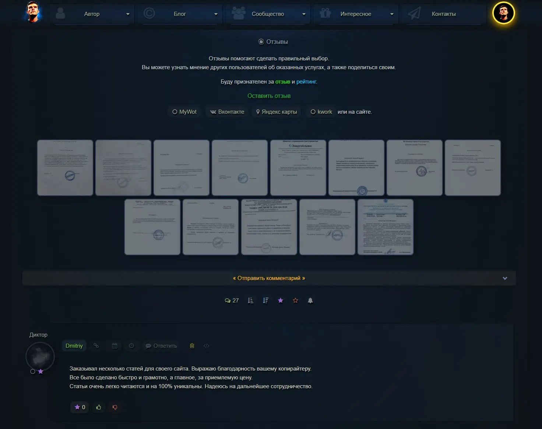Image resolution: width=542 pixels, height=429 pixels.
Task: Click the Dmitriy author name tag
Action: [x=74, y=346]
